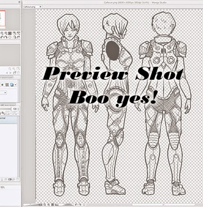Adjust the layer opacity slider
This screenshot has height=207, width=203.
[x=6, y=109]
